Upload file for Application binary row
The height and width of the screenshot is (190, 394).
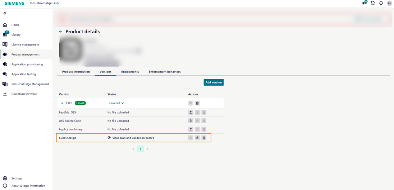(191, 129)
